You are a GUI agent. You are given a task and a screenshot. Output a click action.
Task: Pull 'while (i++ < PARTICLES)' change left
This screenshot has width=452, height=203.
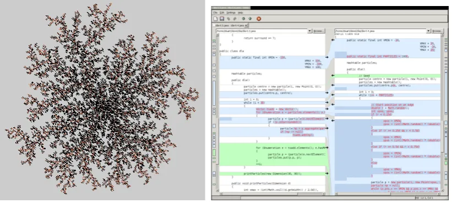(x=333, y=95)
